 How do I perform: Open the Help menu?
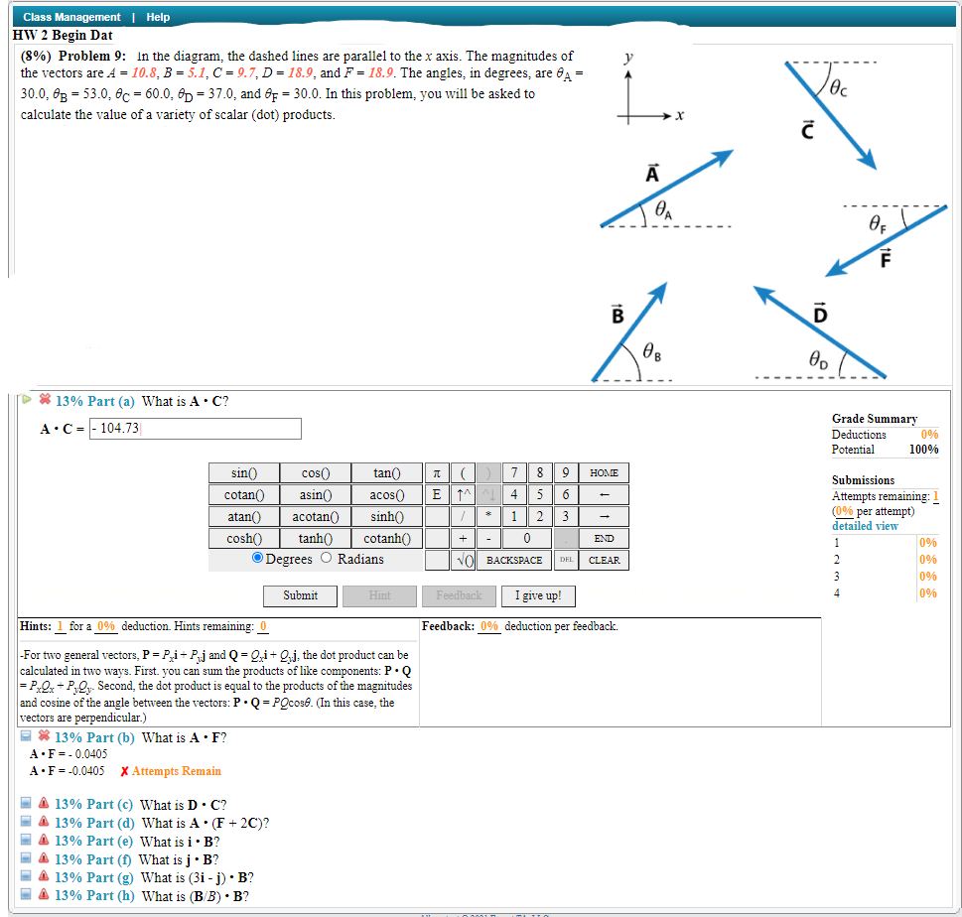(158, 17)
